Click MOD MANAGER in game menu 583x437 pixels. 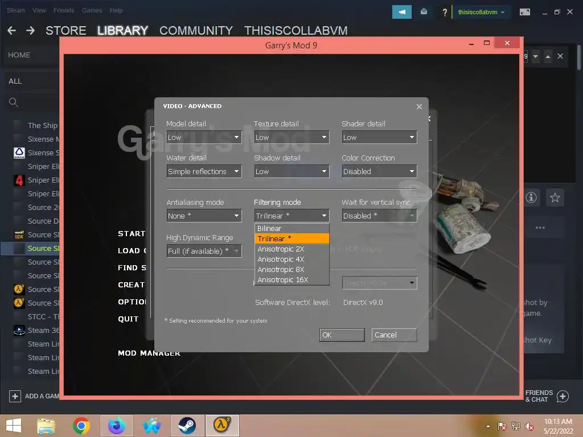tap(149, 353)
